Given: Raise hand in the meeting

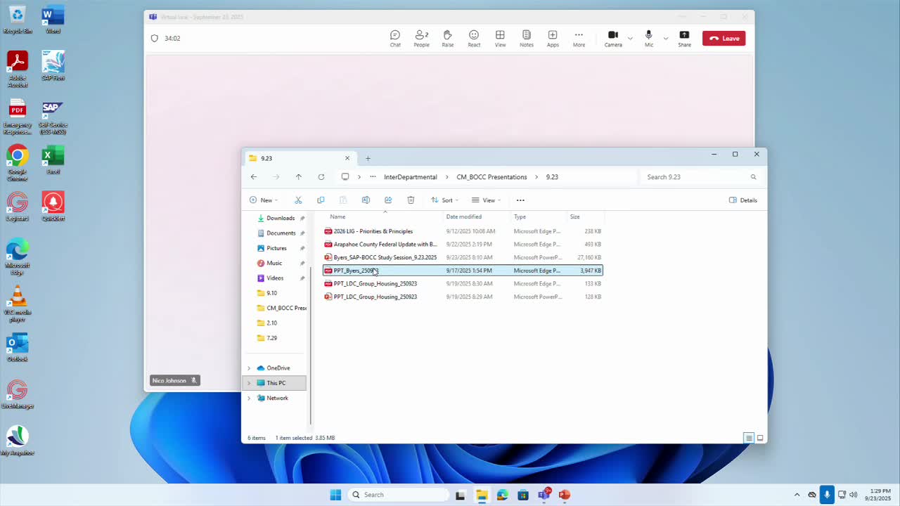Looking at the screenshot, I should [x=447, y=39].
